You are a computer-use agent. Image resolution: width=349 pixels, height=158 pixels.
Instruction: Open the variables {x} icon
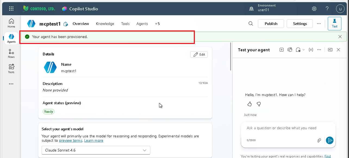[x=311, y=50]
